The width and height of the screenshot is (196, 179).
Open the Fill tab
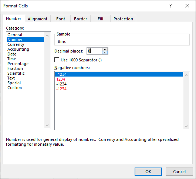(x=100, y=19)
